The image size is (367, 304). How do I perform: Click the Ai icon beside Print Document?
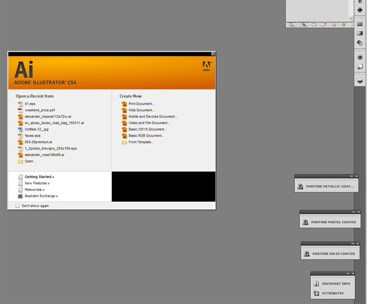(124, 104)
